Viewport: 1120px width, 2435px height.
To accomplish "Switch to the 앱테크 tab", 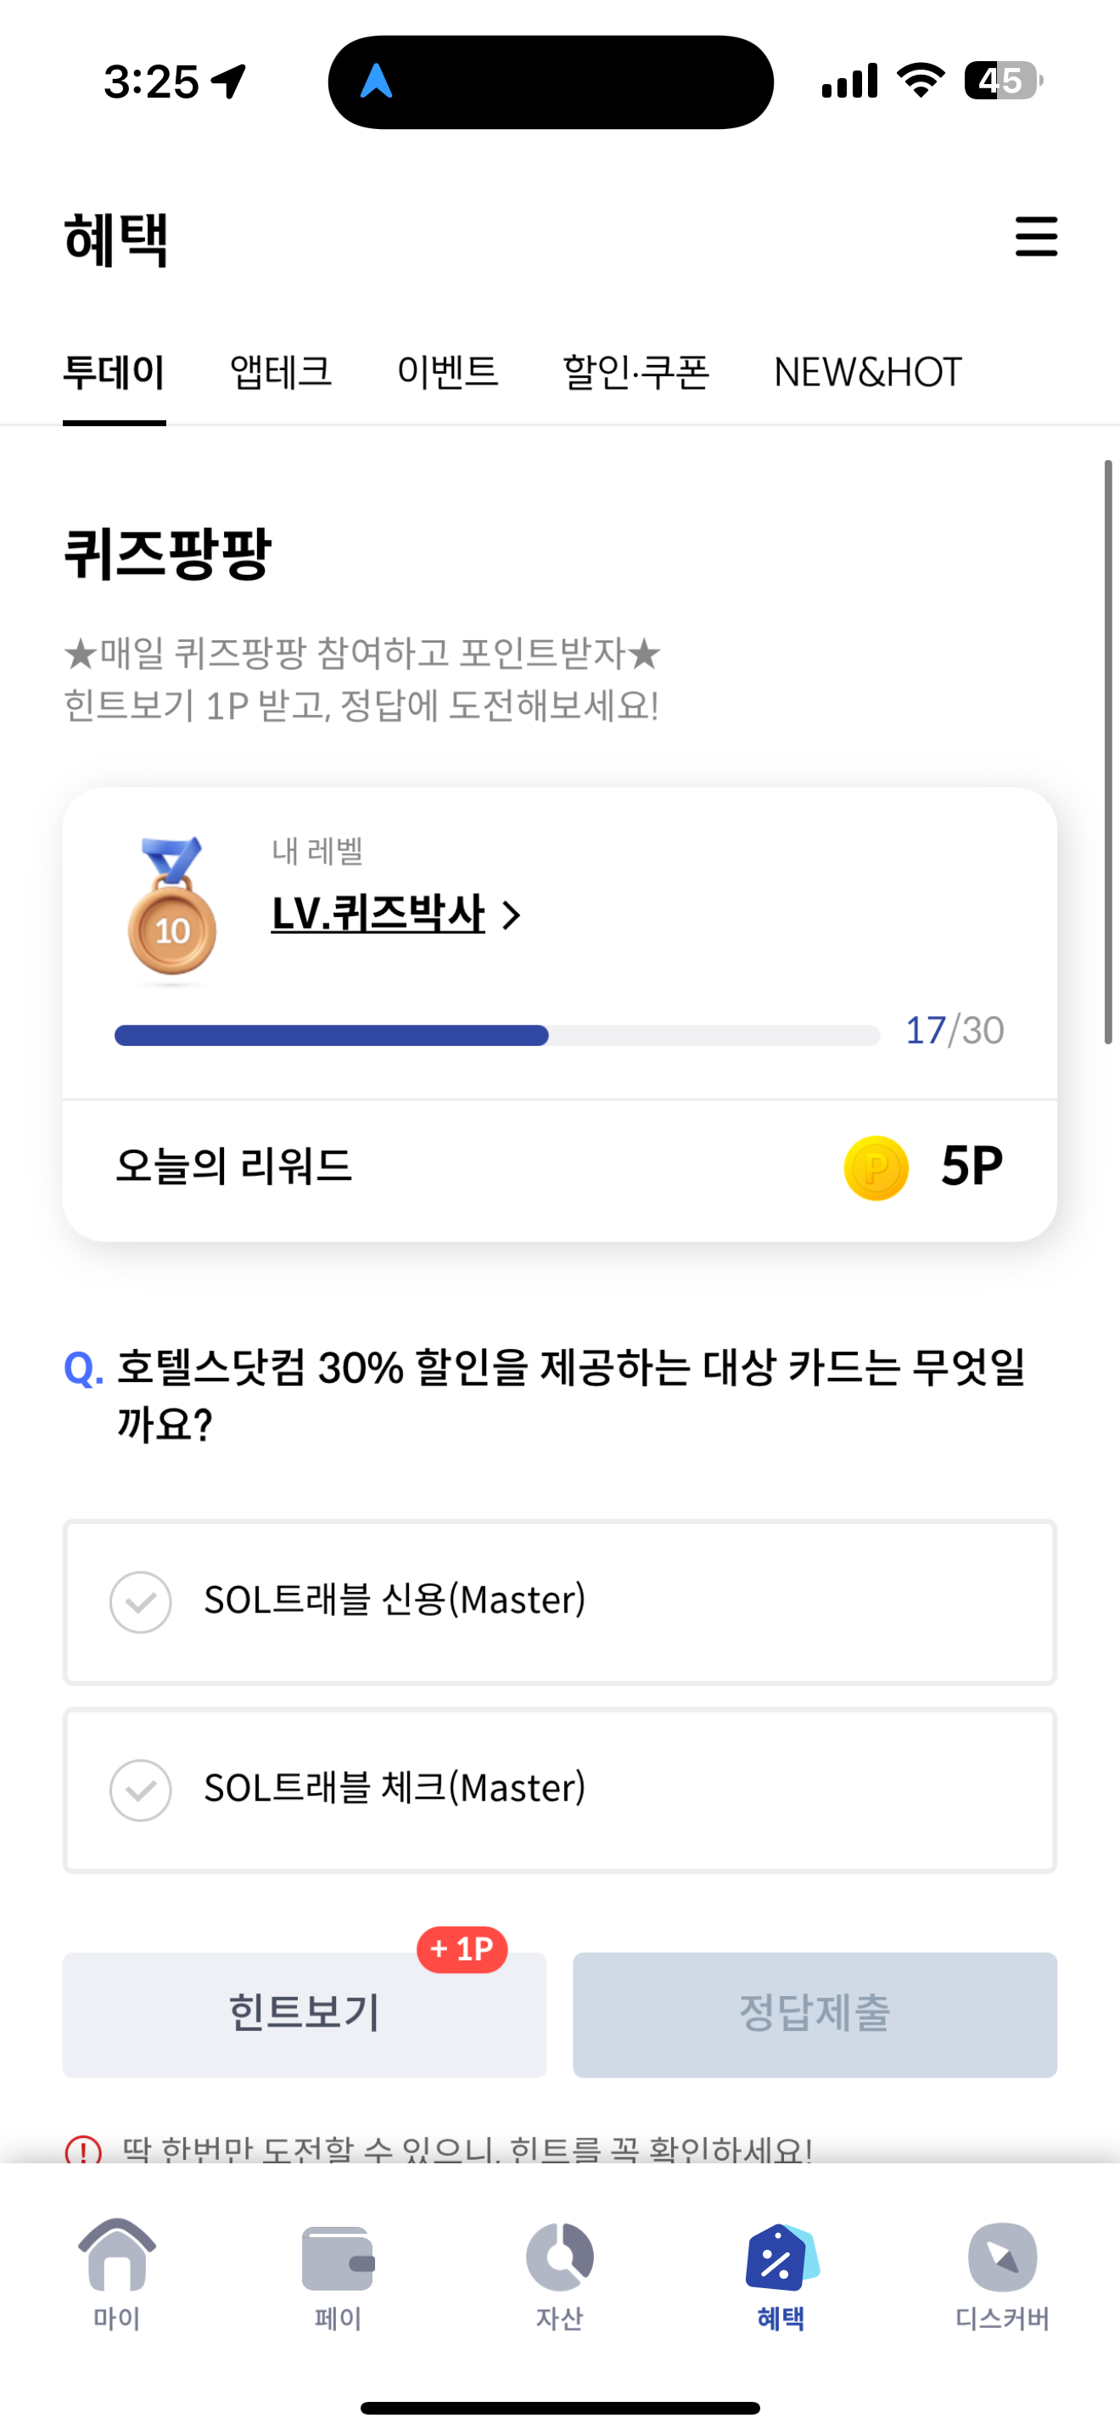I will coord(281,372).
